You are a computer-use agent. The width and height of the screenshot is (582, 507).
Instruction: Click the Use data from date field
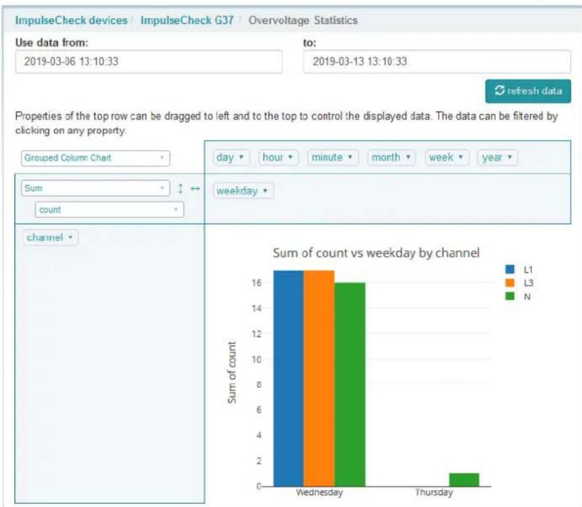(148, 62)
